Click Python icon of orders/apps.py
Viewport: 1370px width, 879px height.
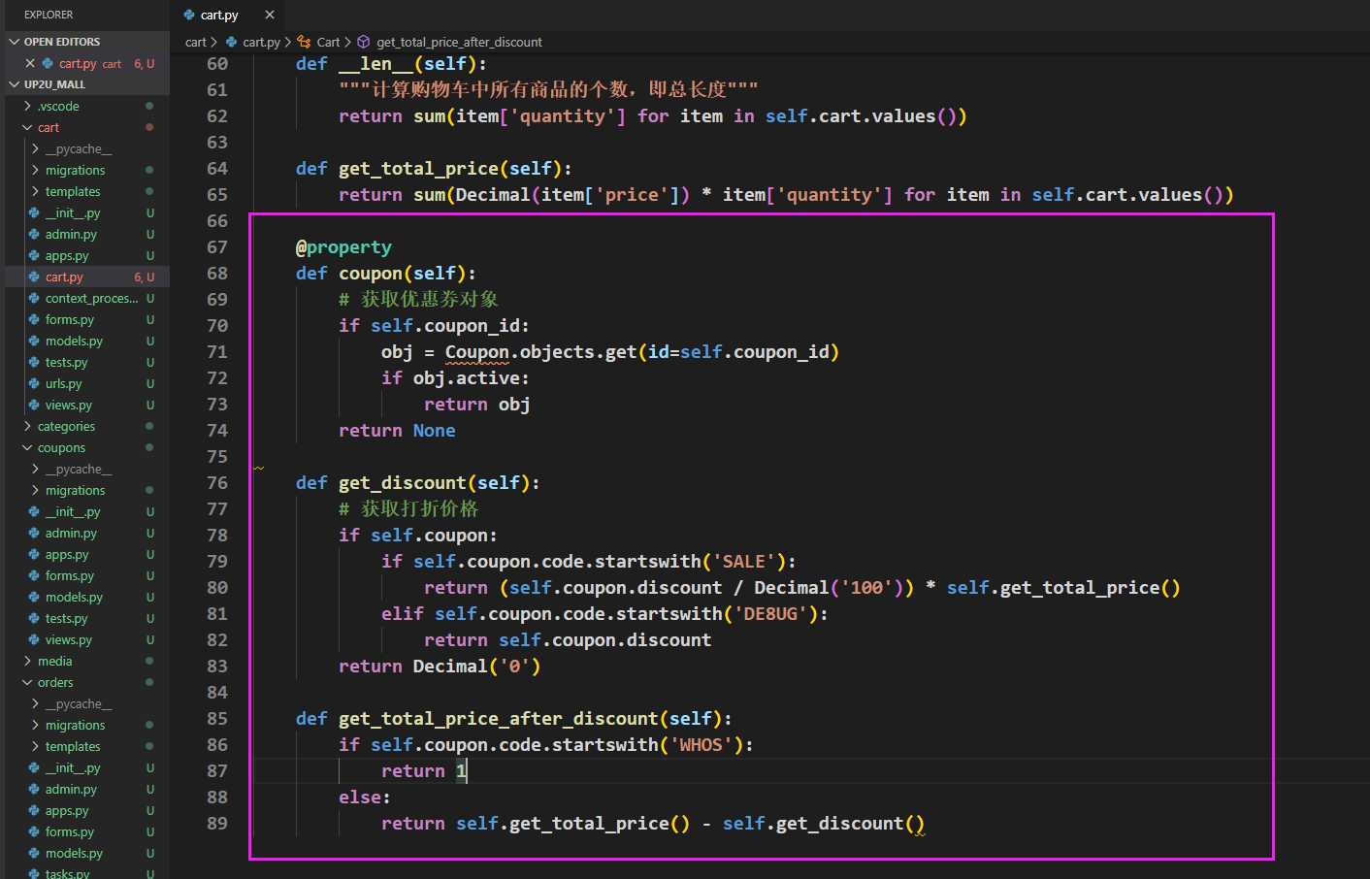click(x=35, y=810)
